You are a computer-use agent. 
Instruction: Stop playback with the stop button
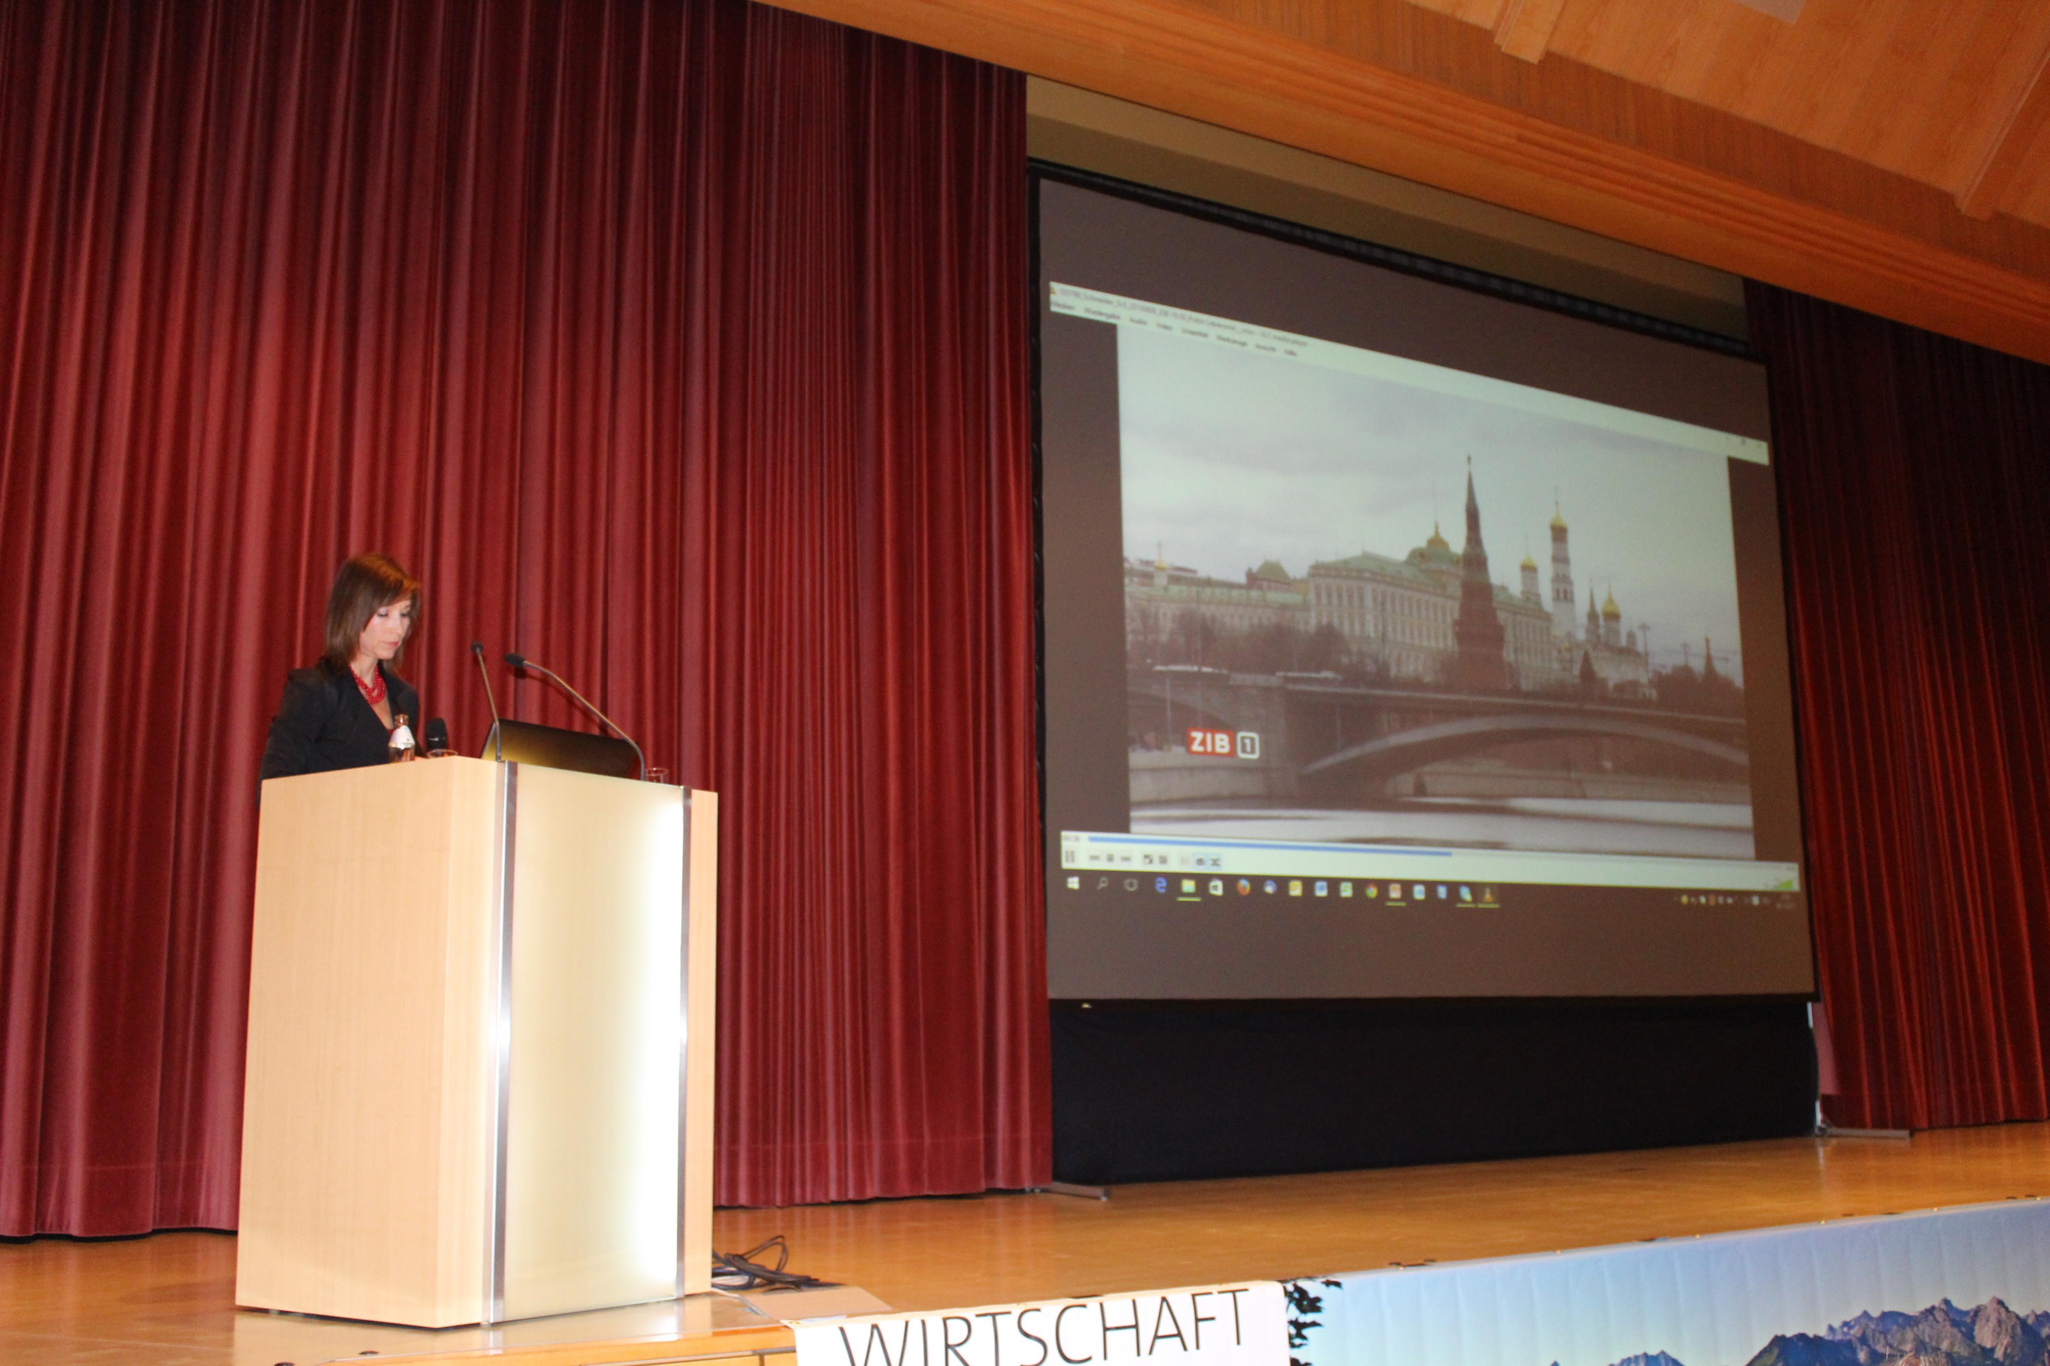1110,858
